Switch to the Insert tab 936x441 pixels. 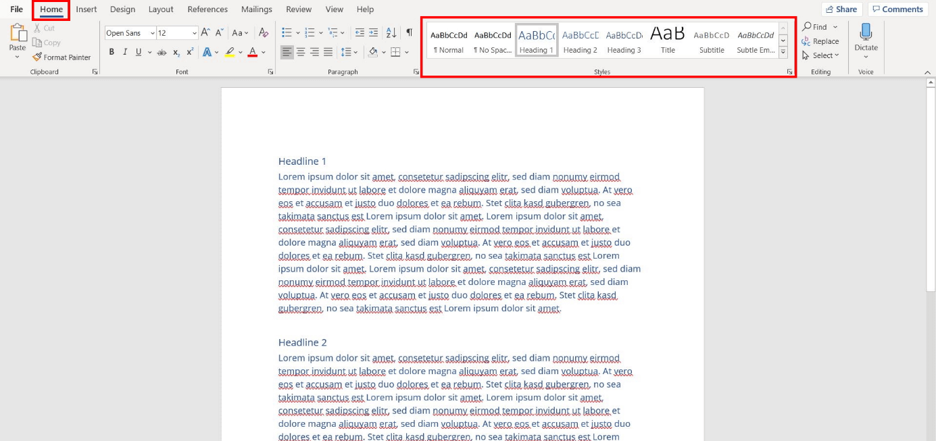87,9
